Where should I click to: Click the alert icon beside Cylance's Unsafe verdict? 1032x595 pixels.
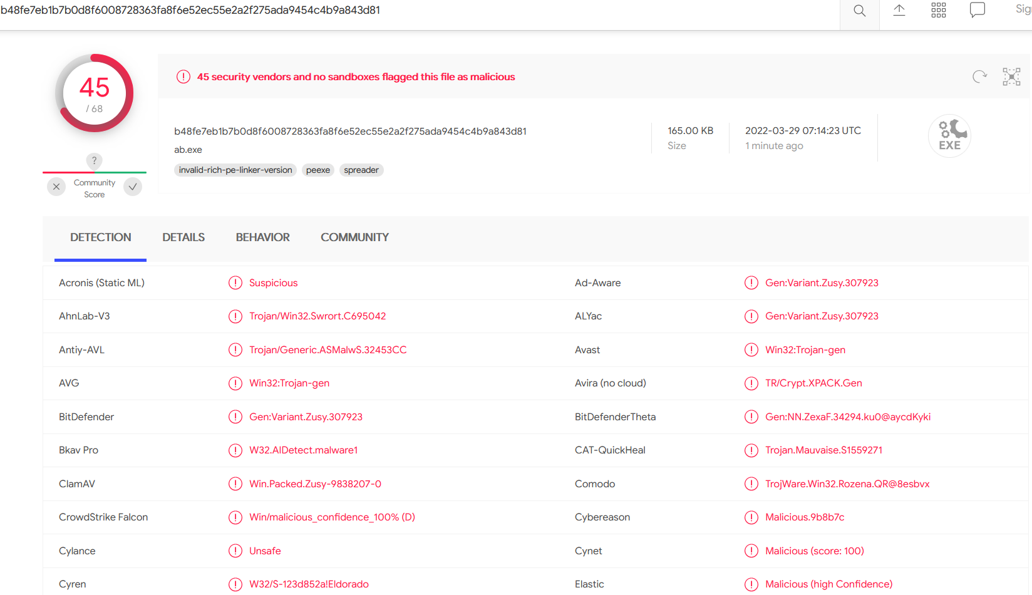235,551
